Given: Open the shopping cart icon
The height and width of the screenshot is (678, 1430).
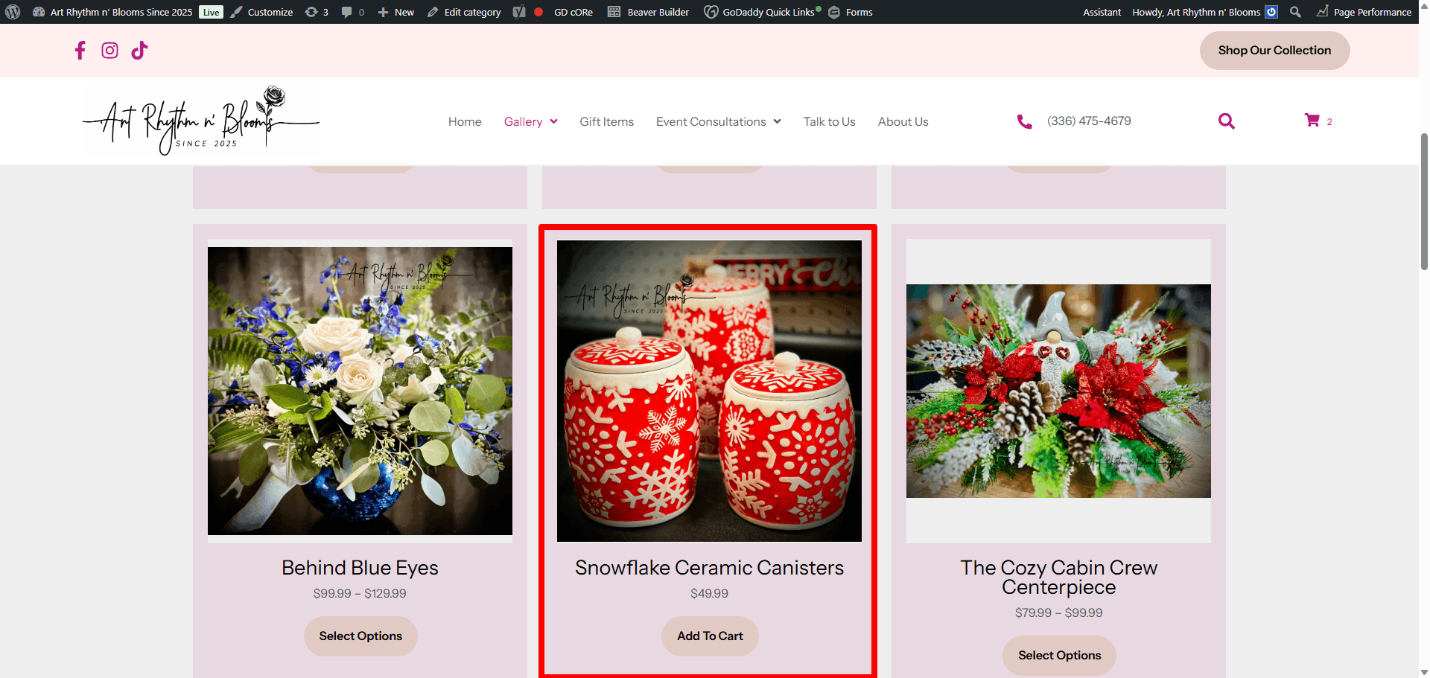Looking at the screenshot, I should (x=1312, y=121).
